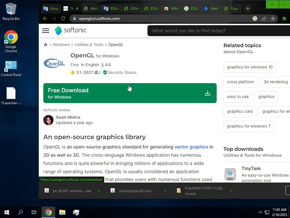Show hidden system tray icons
Screen dimensions: 290x218
pyautogui.click(x=260, y=212)
